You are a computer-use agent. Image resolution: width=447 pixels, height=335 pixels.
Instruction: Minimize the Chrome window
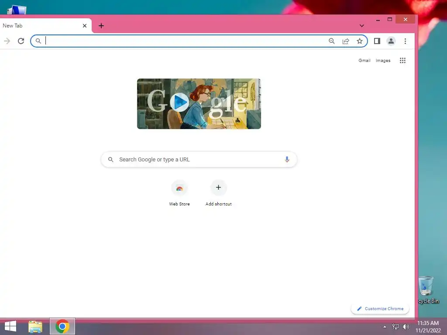[x=378, y=20]
